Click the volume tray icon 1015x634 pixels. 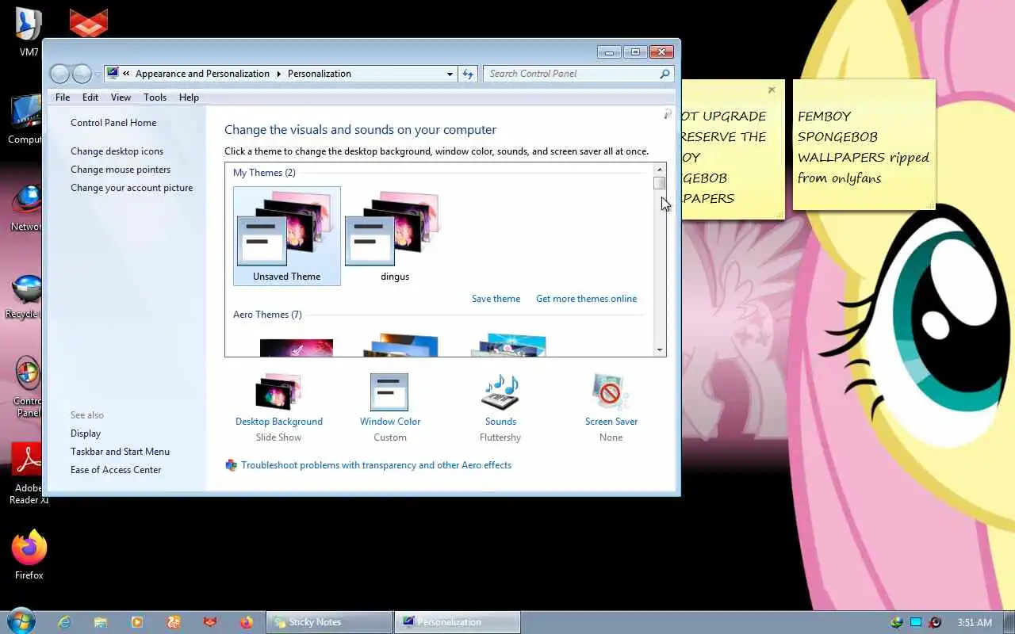pyautogui.click(x=936, y=622)
